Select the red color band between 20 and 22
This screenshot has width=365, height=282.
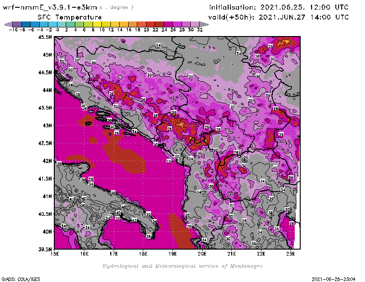(x=151, y=24)
